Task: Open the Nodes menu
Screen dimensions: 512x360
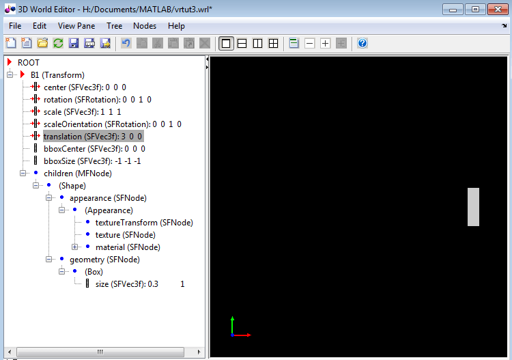Action: pyautogui.click(x=145, y=26)
